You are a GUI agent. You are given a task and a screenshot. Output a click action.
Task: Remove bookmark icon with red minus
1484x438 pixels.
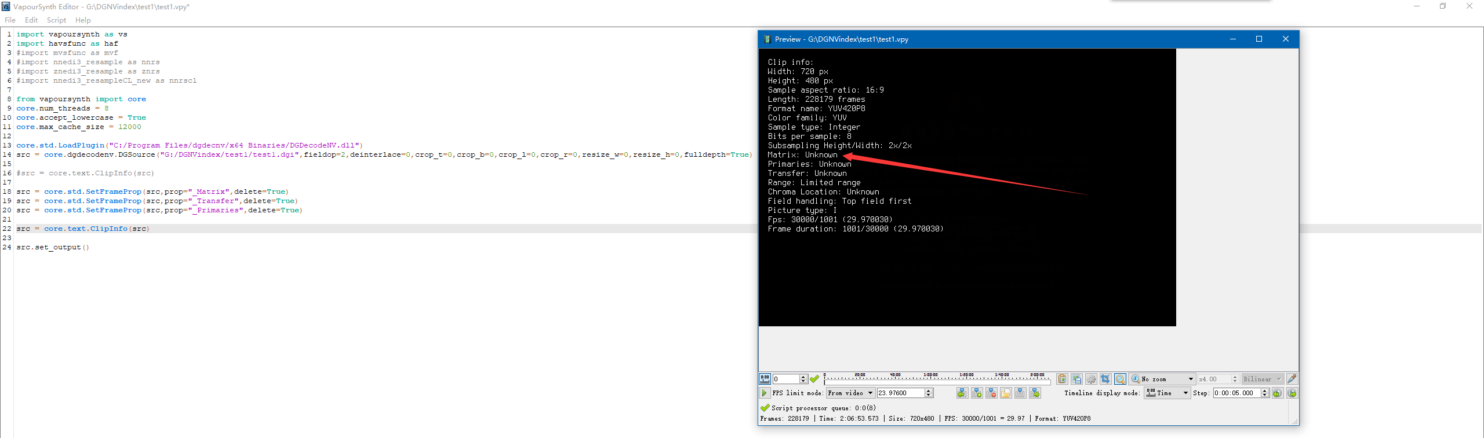(991, 393)
